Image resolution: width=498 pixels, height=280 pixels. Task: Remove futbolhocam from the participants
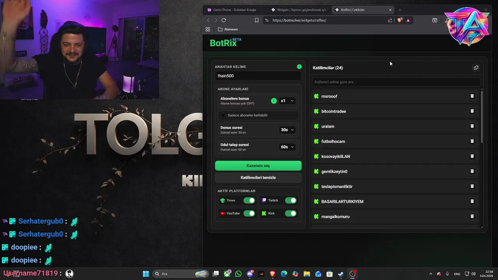pyautogui.click(x=472, y=141)
